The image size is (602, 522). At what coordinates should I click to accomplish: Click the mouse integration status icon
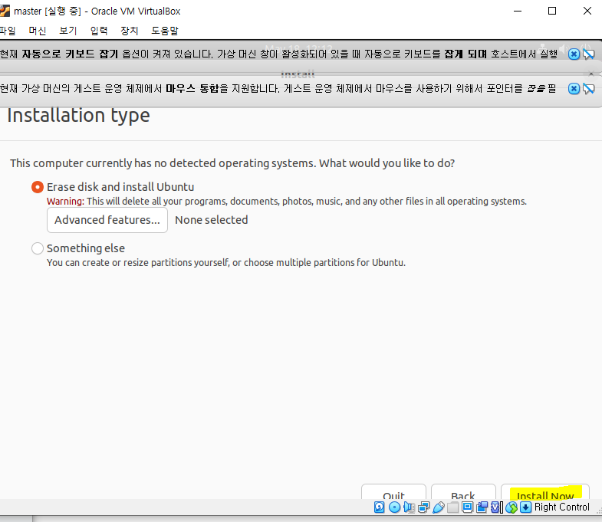click(x=512, y=507)
